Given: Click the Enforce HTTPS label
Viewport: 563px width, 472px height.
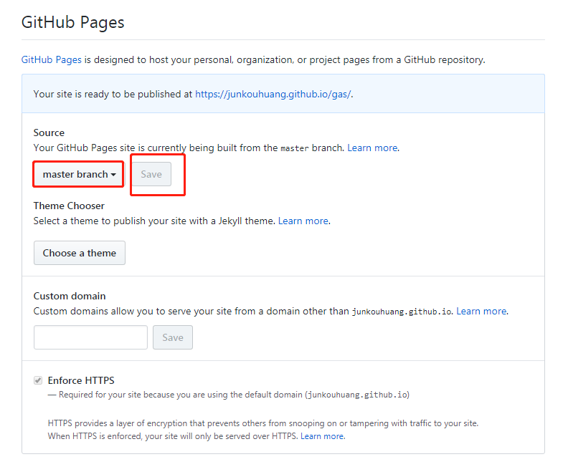Looking at the screenshot, I should pyautogui.click(x=81, y=380).
